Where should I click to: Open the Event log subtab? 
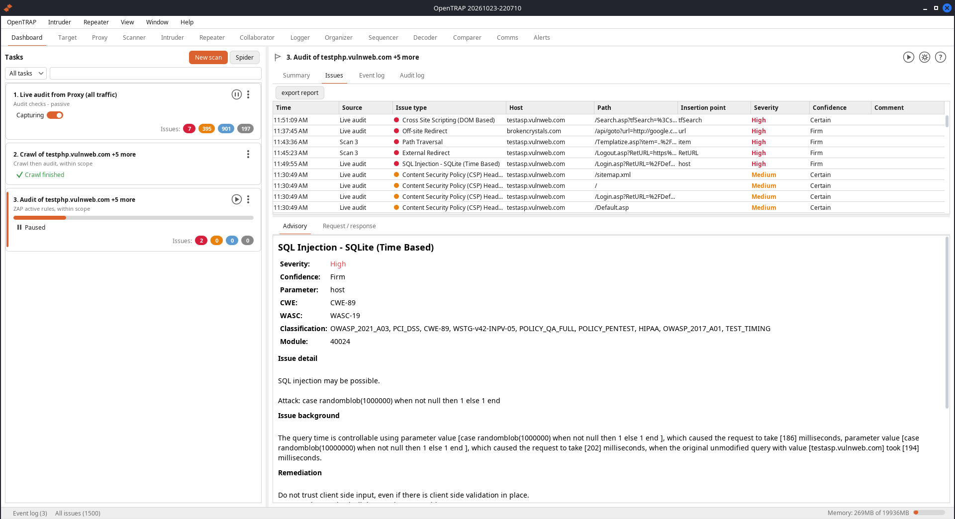[x=372, y=76]
